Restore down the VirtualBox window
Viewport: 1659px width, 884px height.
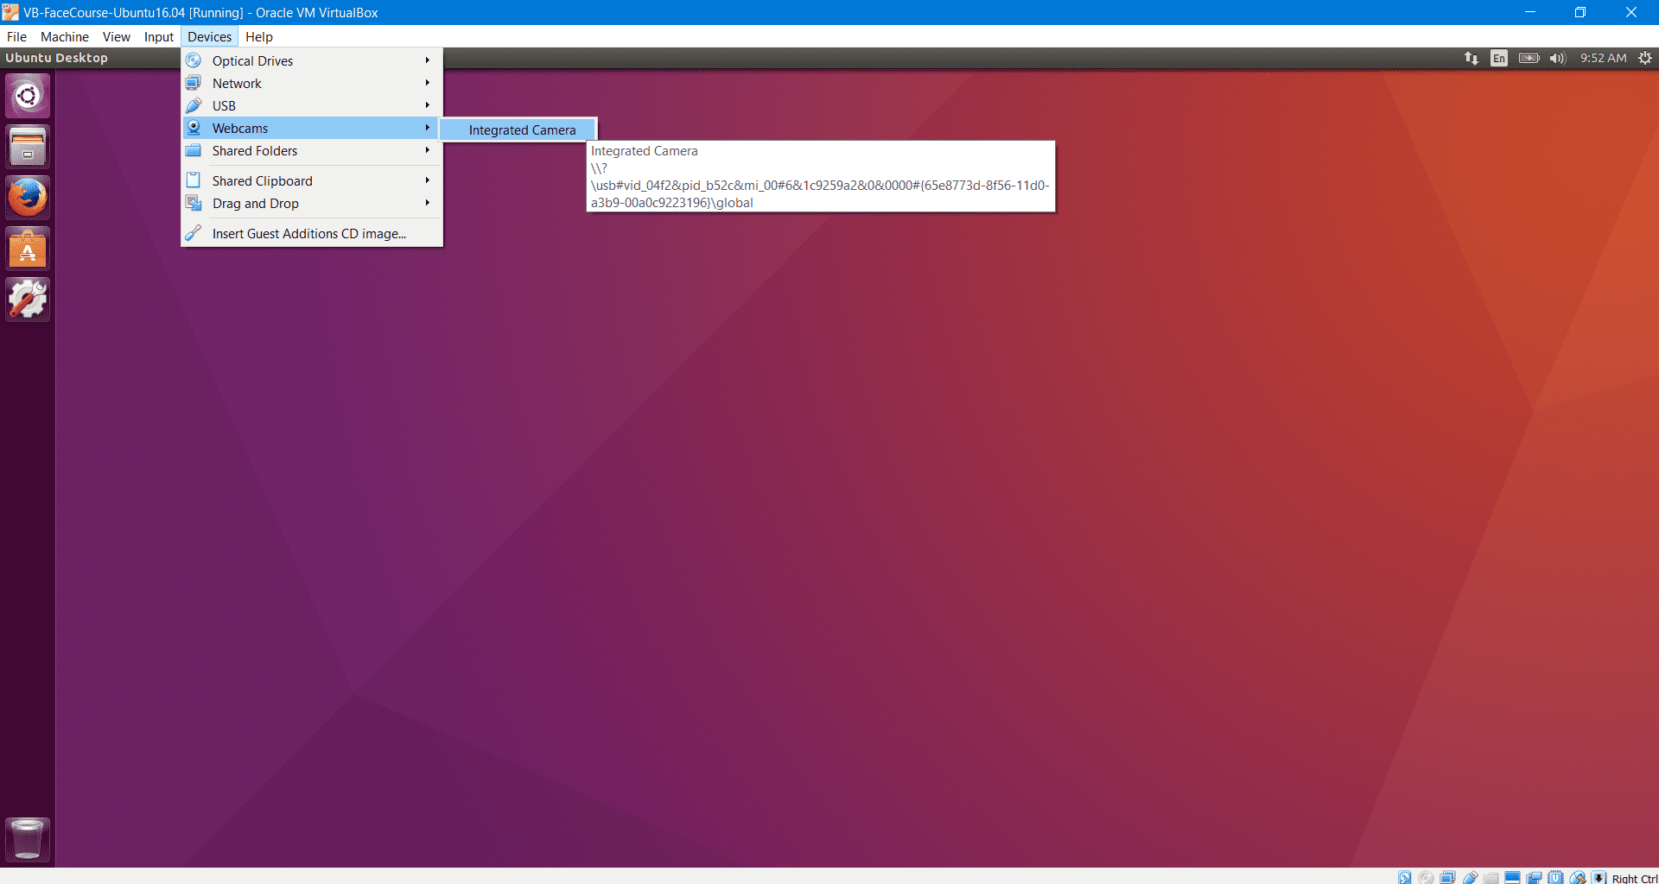(x=1580, y=12)
